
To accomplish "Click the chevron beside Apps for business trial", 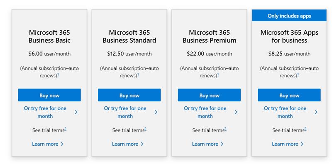I will point(316,112).
